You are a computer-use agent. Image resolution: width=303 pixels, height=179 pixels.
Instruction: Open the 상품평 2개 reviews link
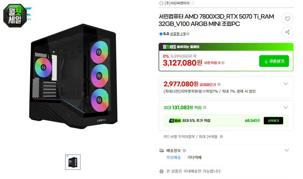click(x=177, y=34)
